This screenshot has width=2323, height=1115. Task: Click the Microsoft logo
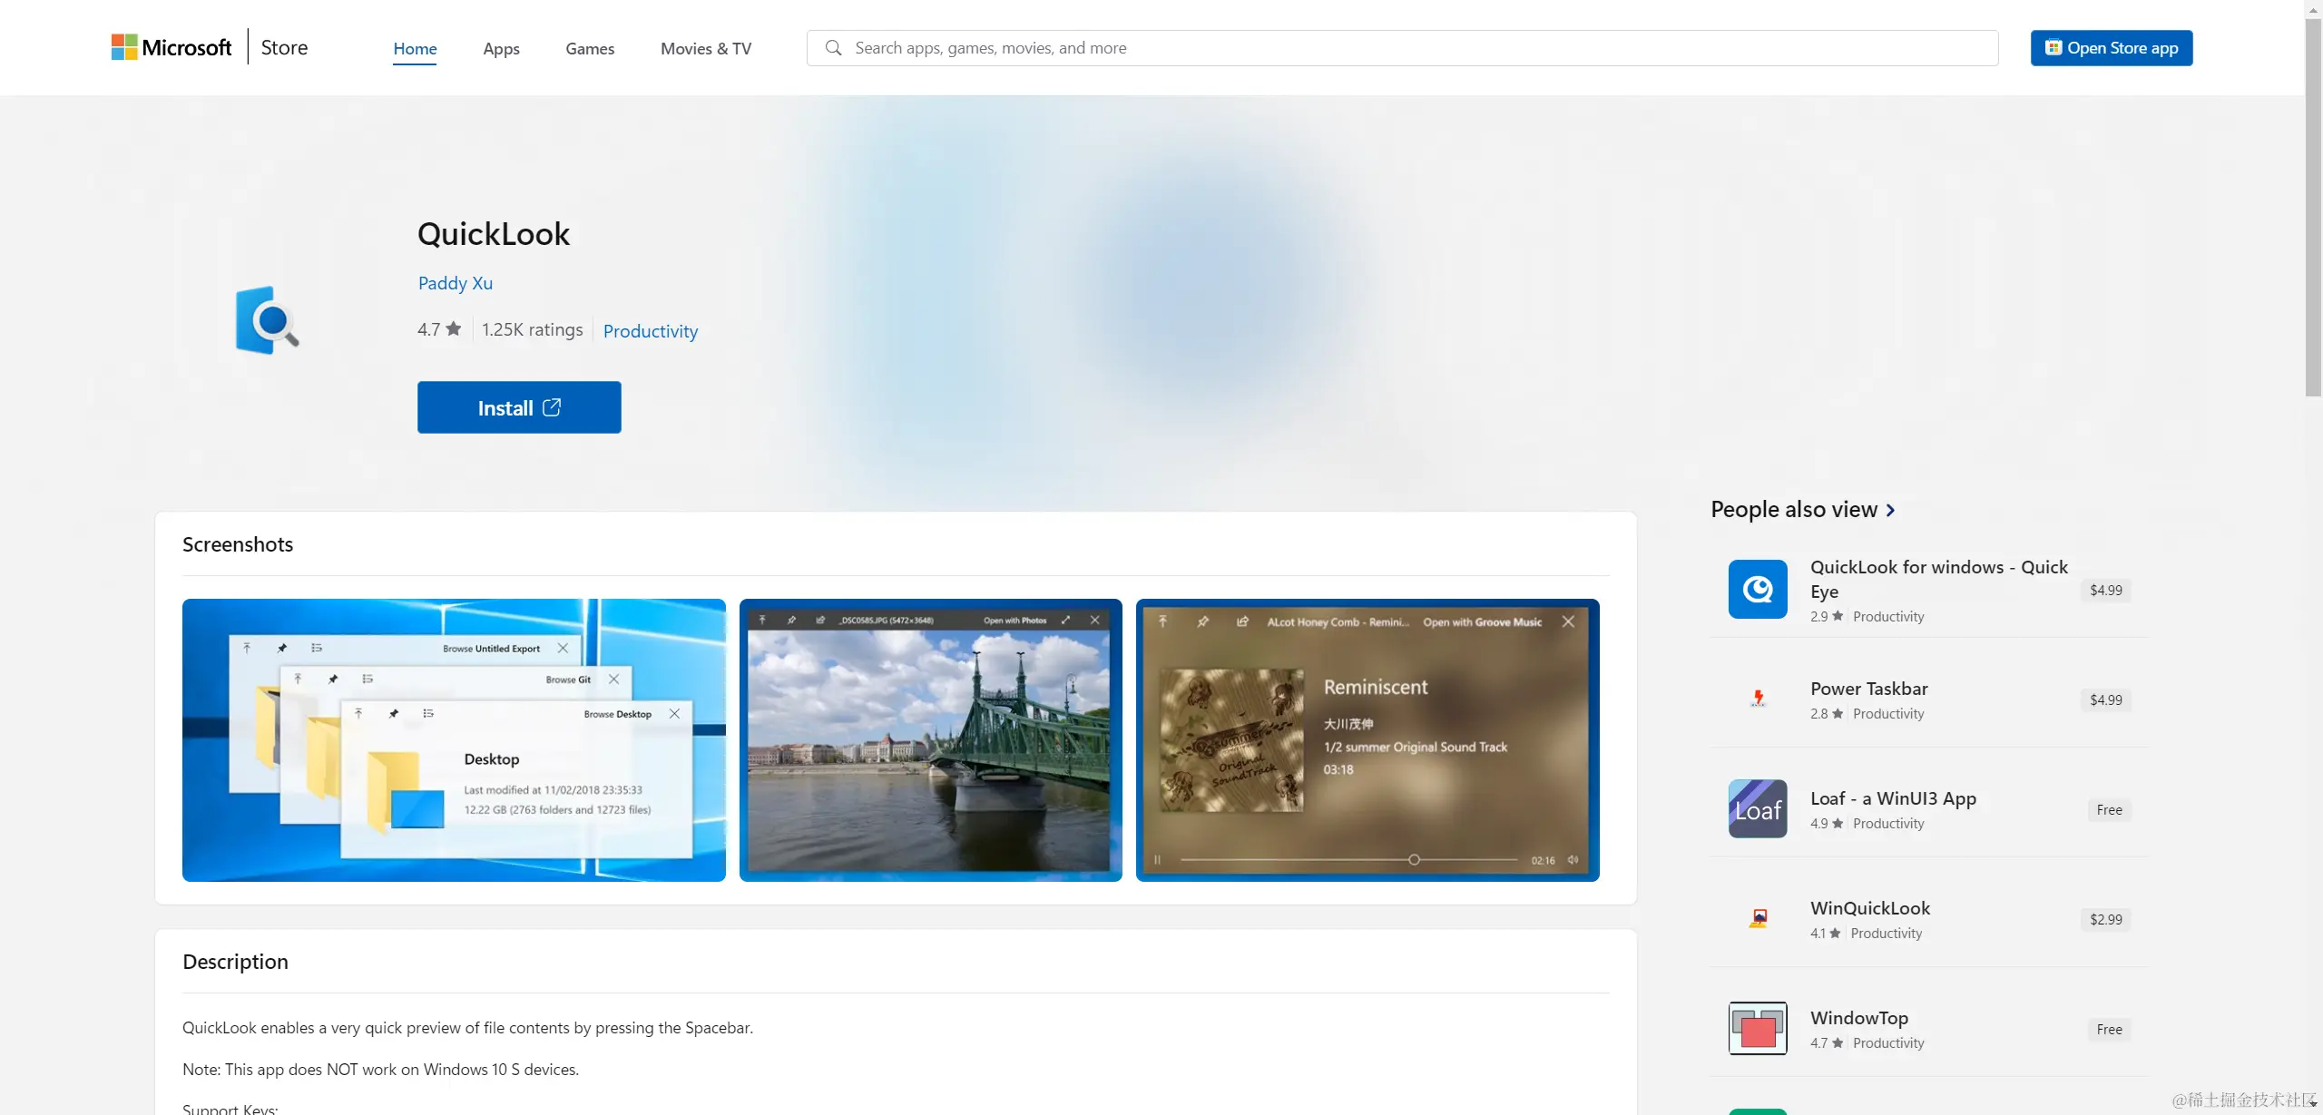(171, 47)
